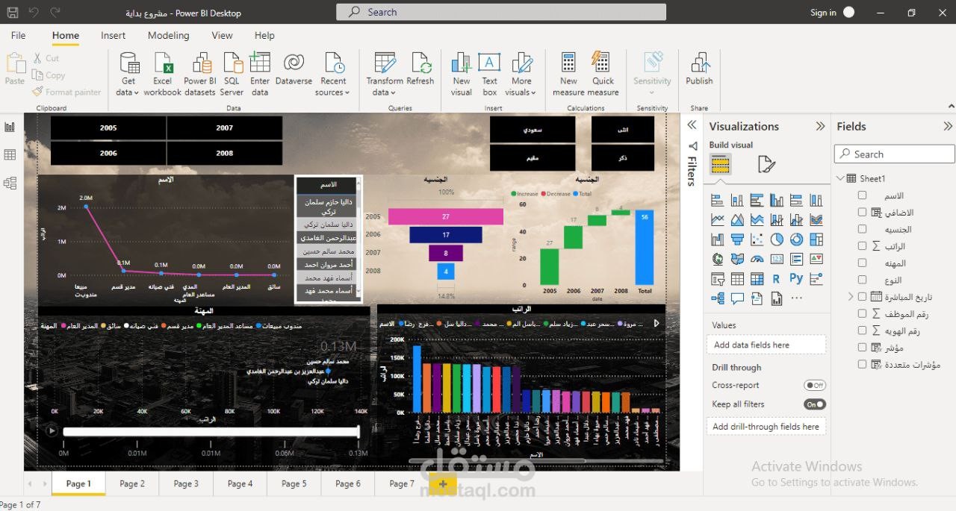The width and height of the screenshot is (956, 511).
Task: Click Sign in link
Action: [823, 13]
